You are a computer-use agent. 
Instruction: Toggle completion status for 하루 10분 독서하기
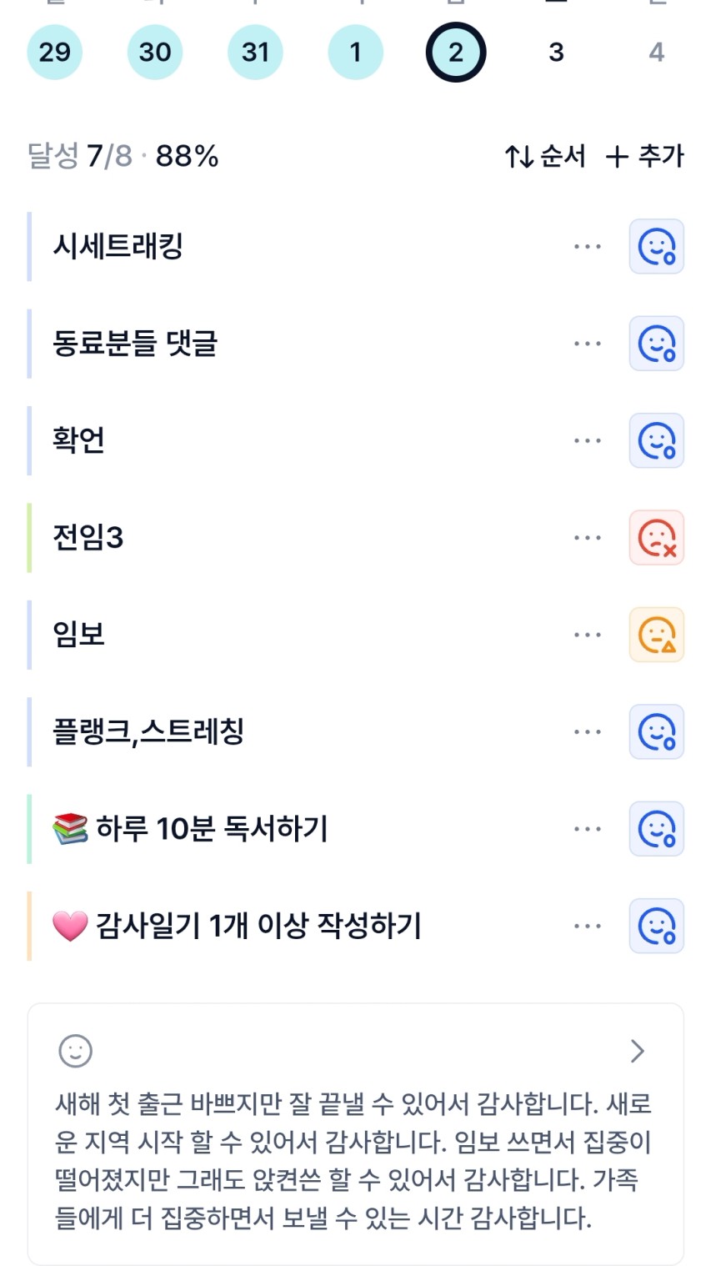(x=656, y=829)
